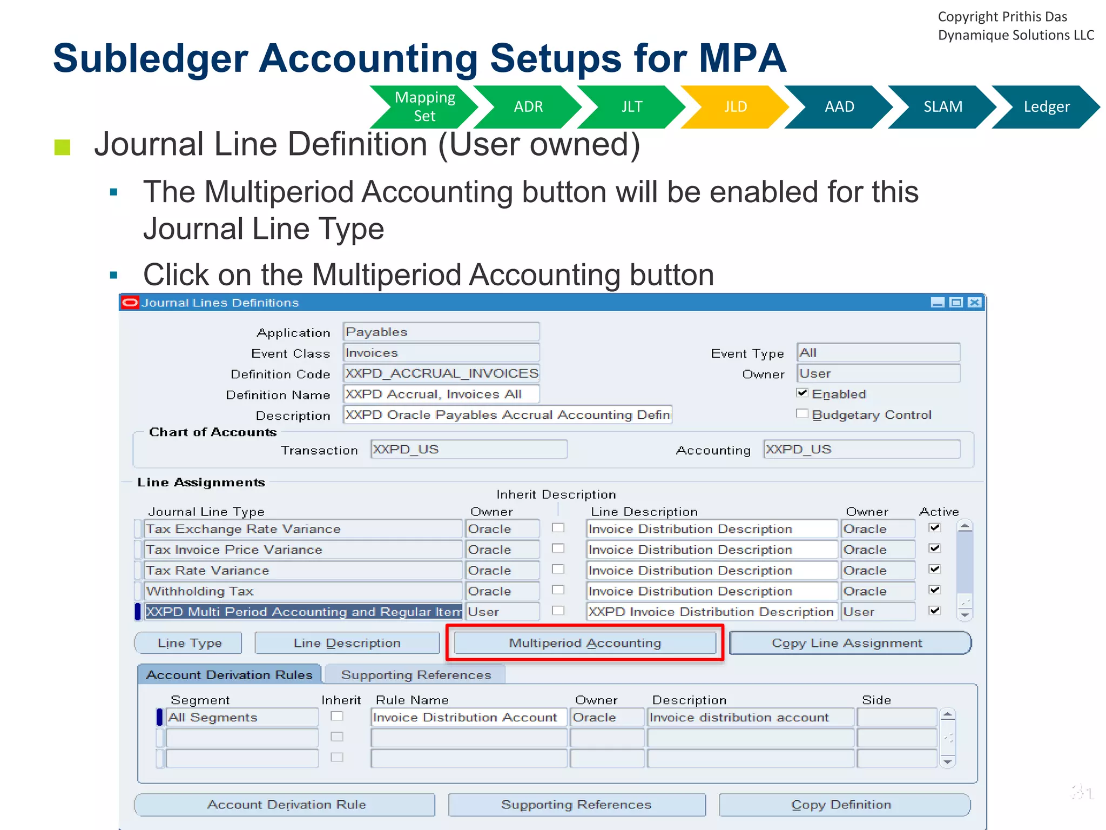The height and width of the screenshot is (830, 1106).
Task: Toggle Active checkbox for XXPD Multi Period row
Action: pos(935,610)
